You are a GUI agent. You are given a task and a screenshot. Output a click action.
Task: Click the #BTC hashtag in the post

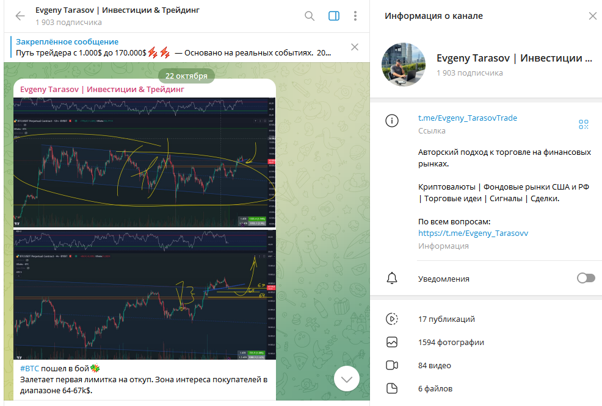point(29,368)
